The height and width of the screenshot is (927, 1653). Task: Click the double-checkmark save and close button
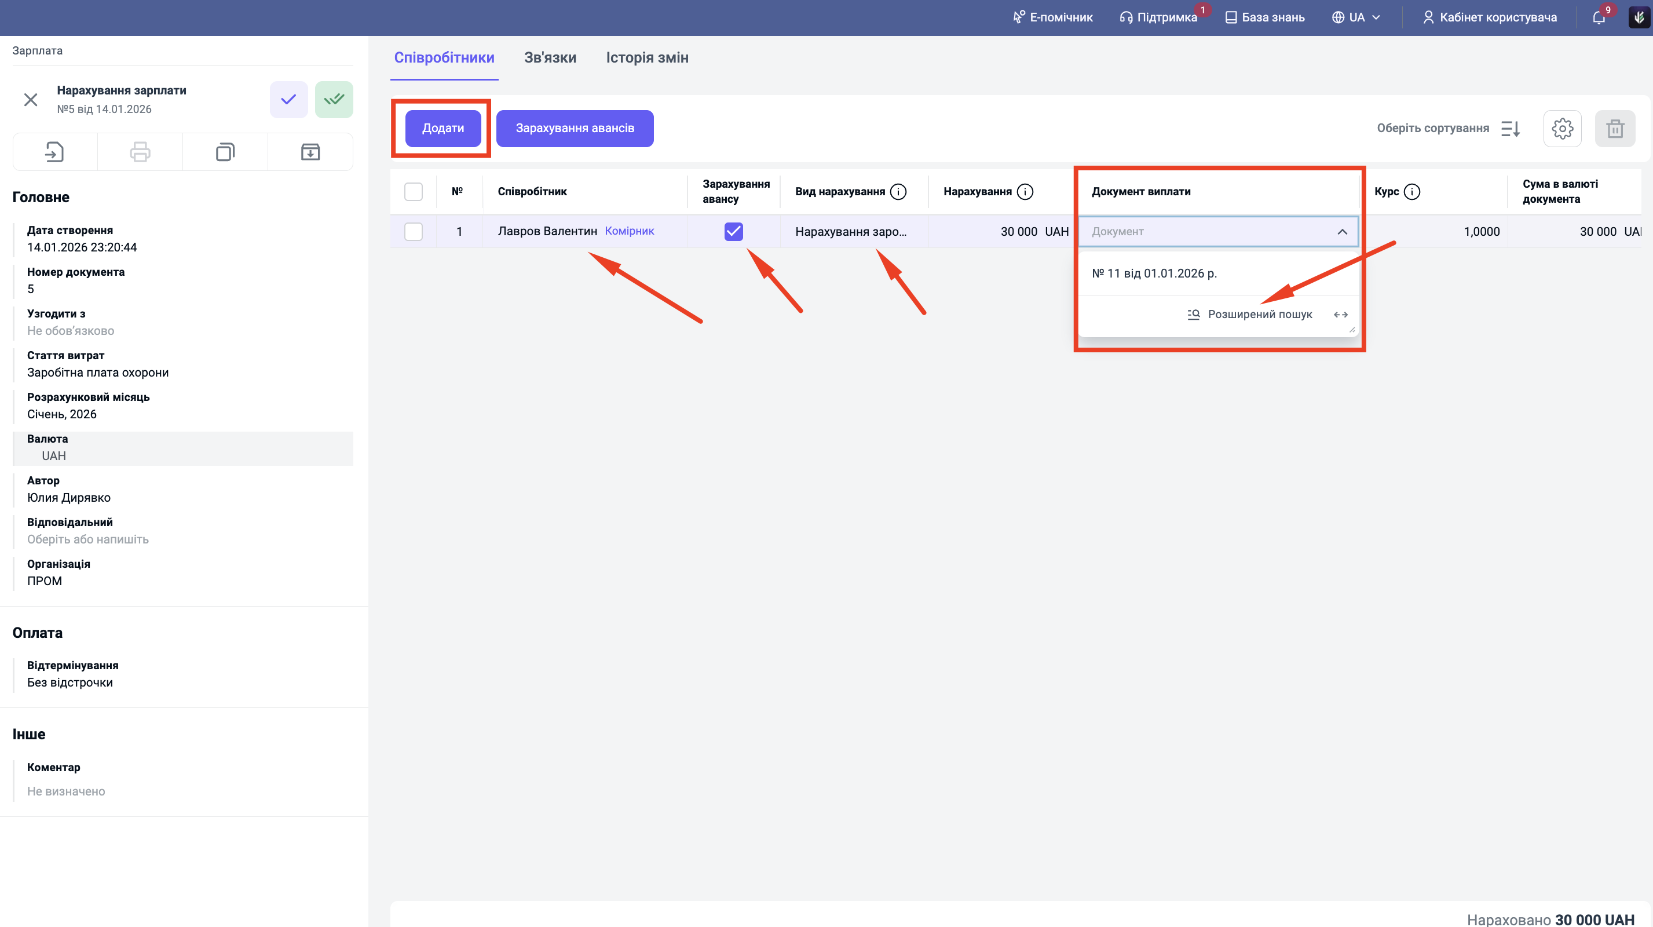click(x=334, y=100)
